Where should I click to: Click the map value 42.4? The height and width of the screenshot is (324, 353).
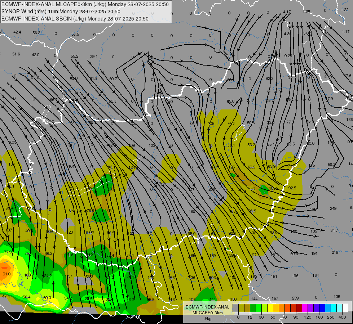17,32
